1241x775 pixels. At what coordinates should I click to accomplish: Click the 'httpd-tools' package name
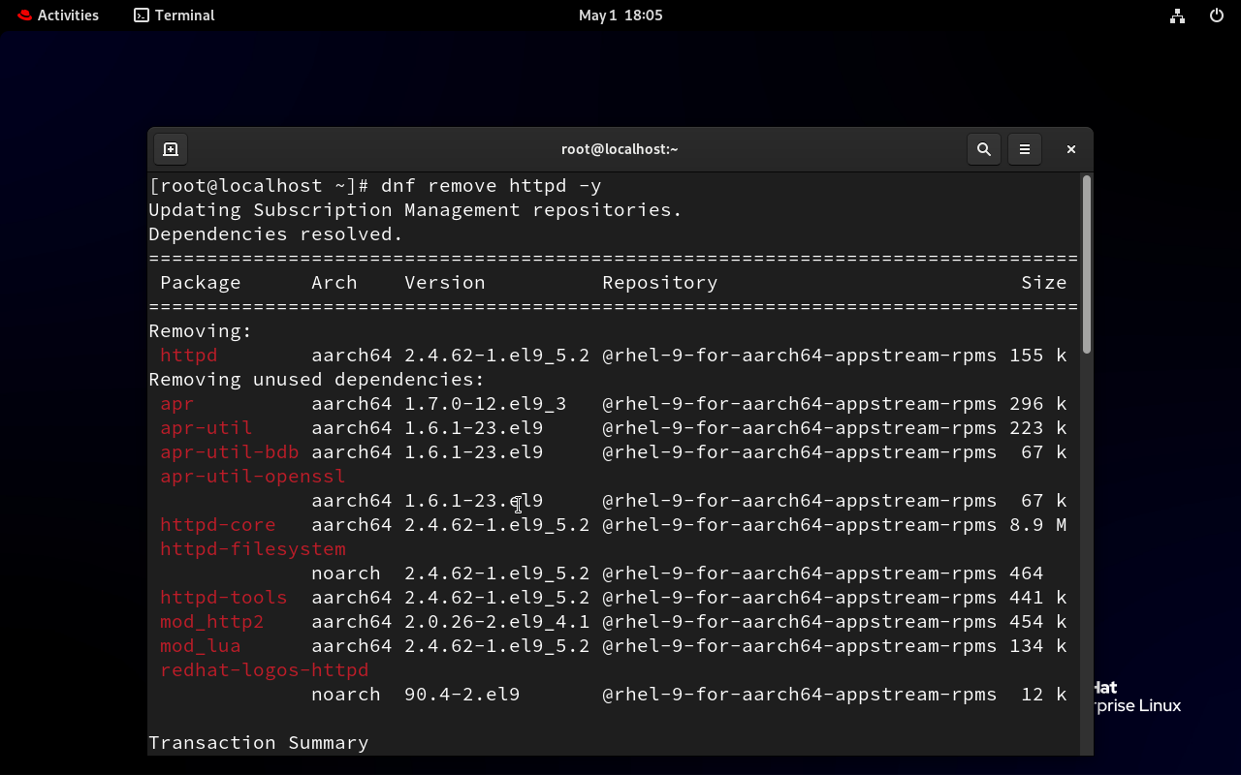(224, 598)
